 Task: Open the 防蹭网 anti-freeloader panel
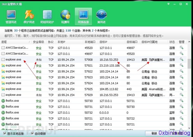(65, 17)
